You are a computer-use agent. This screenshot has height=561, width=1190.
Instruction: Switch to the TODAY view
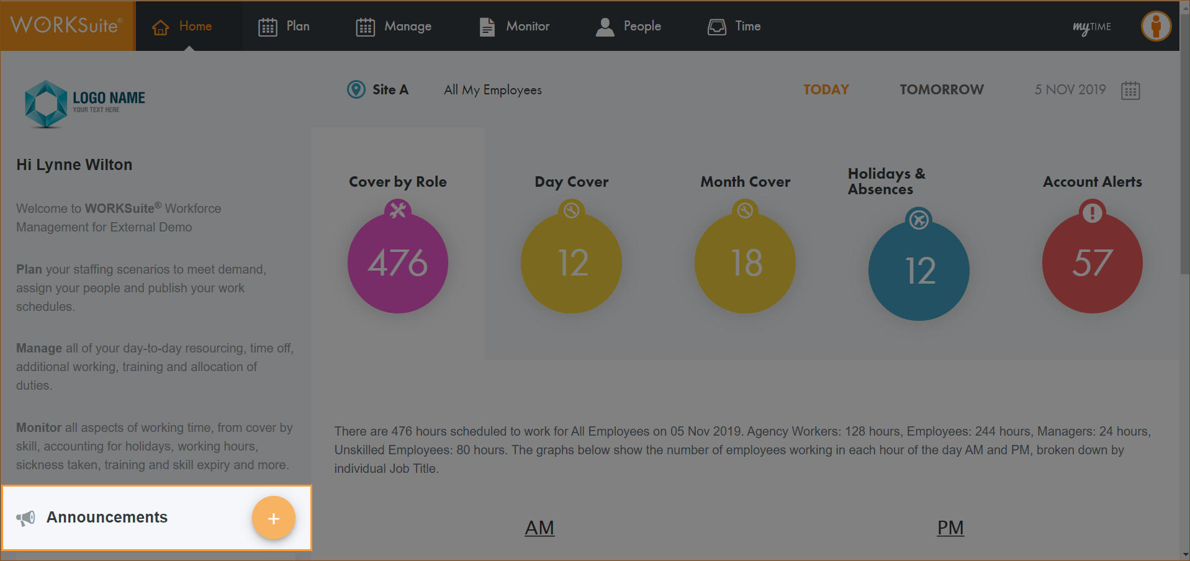[826, 89]
